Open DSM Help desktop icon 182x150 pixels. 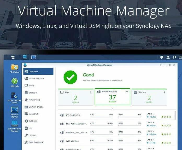15,83
